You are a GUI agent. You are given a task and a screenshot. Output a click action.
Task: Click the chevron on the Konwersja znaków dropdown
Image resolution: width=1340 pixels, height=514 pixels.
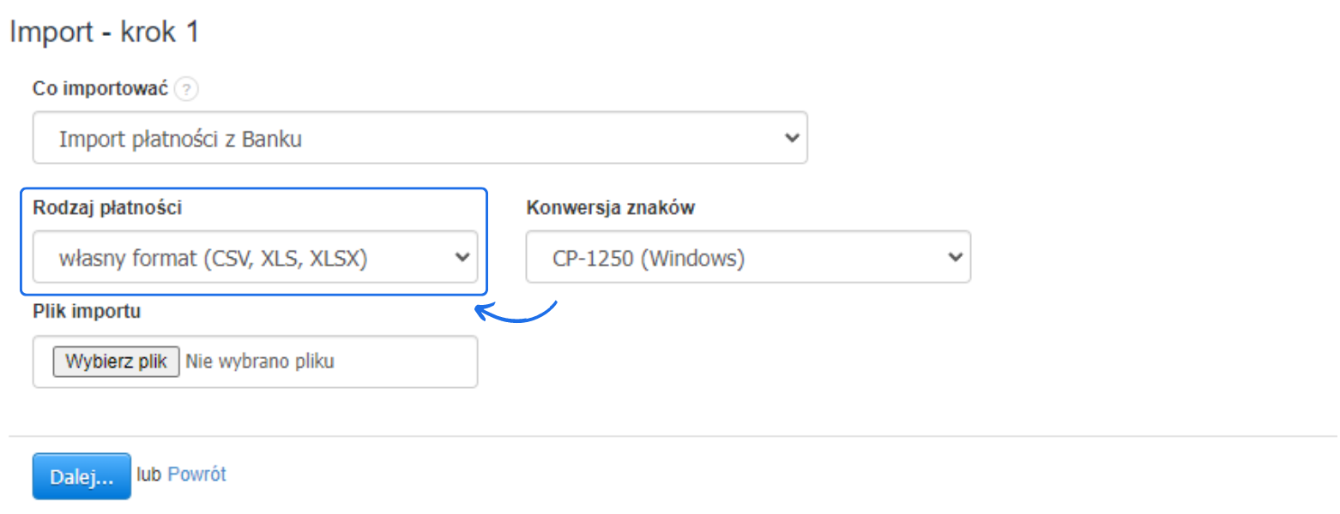955,256
